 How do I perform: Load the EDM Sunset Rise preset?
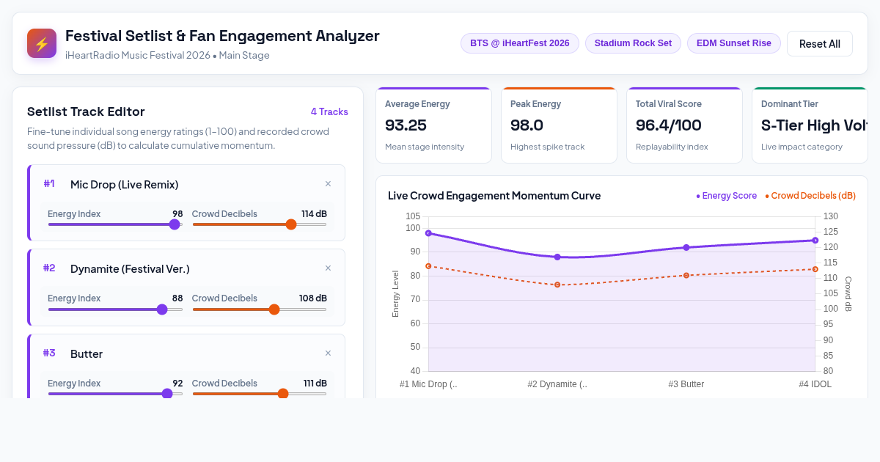(734, 43)
